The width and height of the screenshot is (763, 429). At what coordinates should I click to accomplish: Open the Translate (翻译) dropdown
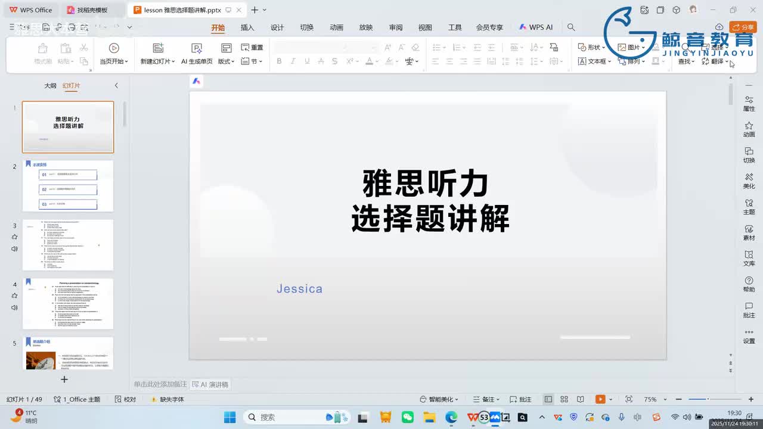point(715,61)
